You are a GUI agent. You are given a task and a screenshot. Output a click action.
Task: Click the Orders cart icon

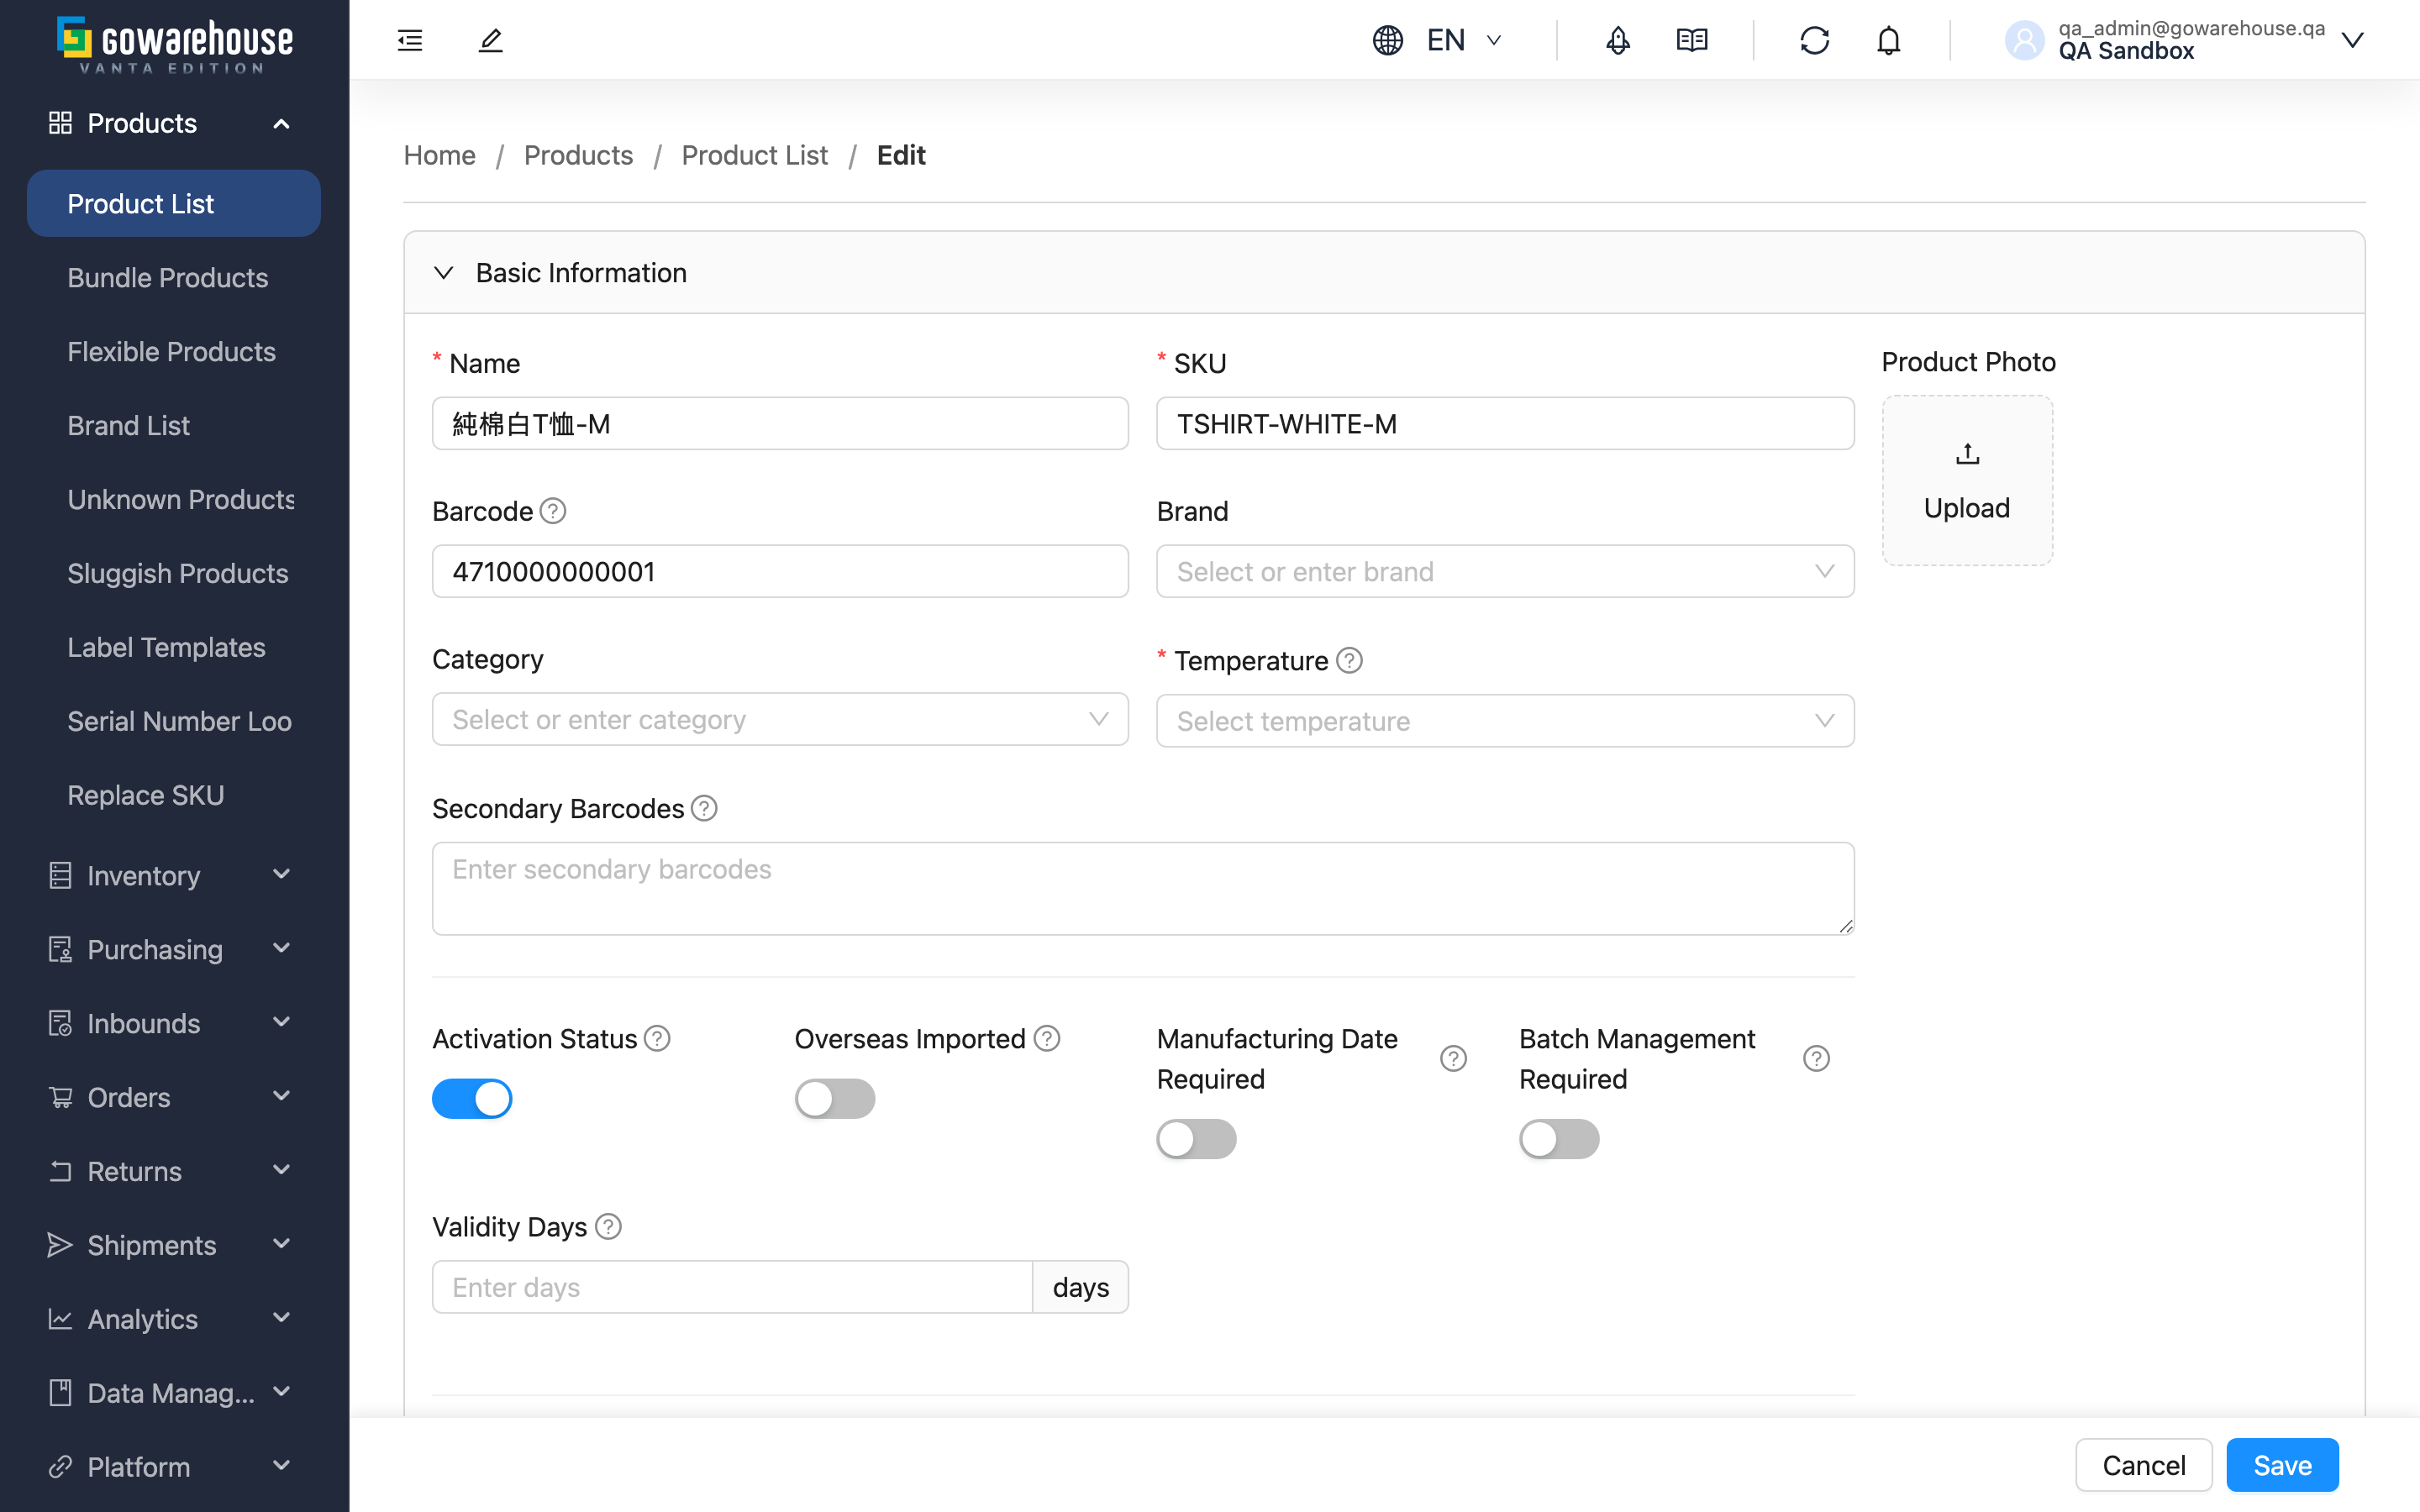coord(60,1097)
